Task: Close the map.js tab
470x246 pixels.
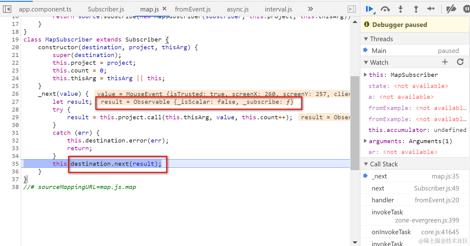Action: (164, 9)
